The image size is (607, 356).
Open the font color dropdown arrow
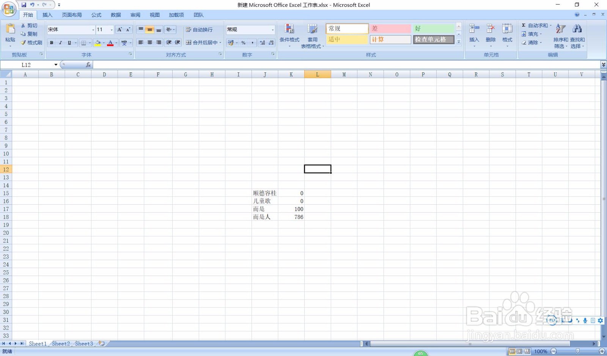[116, 43]
